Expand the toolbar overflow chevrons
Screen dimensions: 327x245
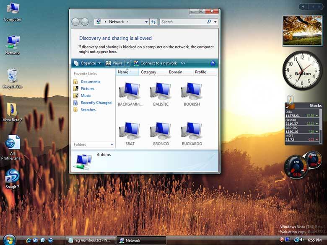point(183,63)
